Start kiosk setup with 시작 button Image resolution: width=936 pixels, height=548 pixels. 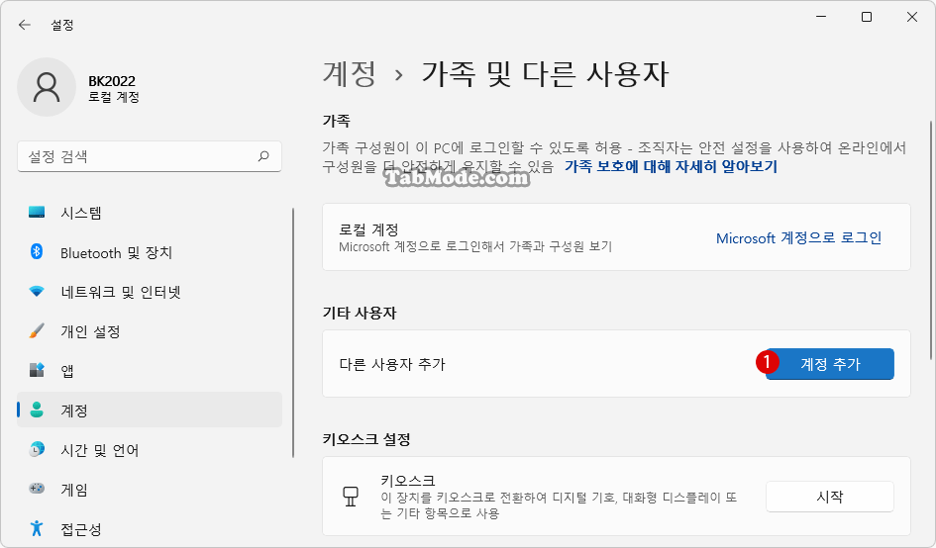pos(830,497)
